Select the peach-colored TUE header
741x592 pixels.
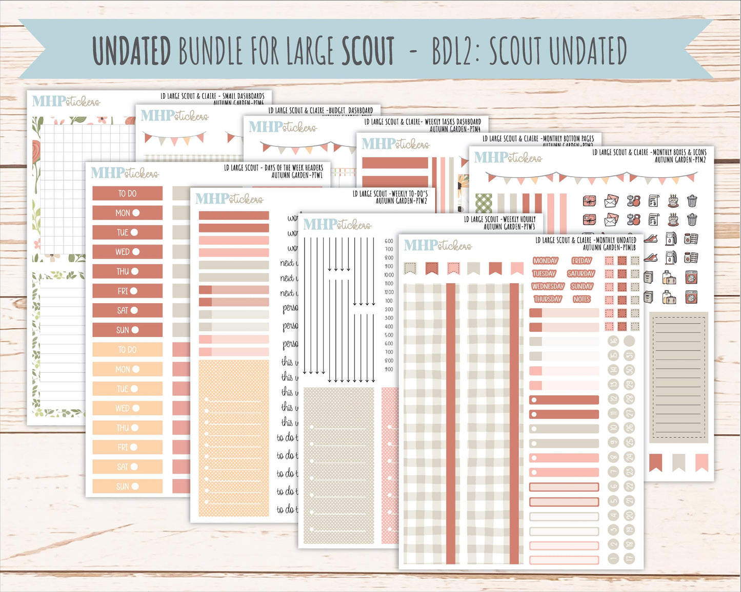pos(128,389)
